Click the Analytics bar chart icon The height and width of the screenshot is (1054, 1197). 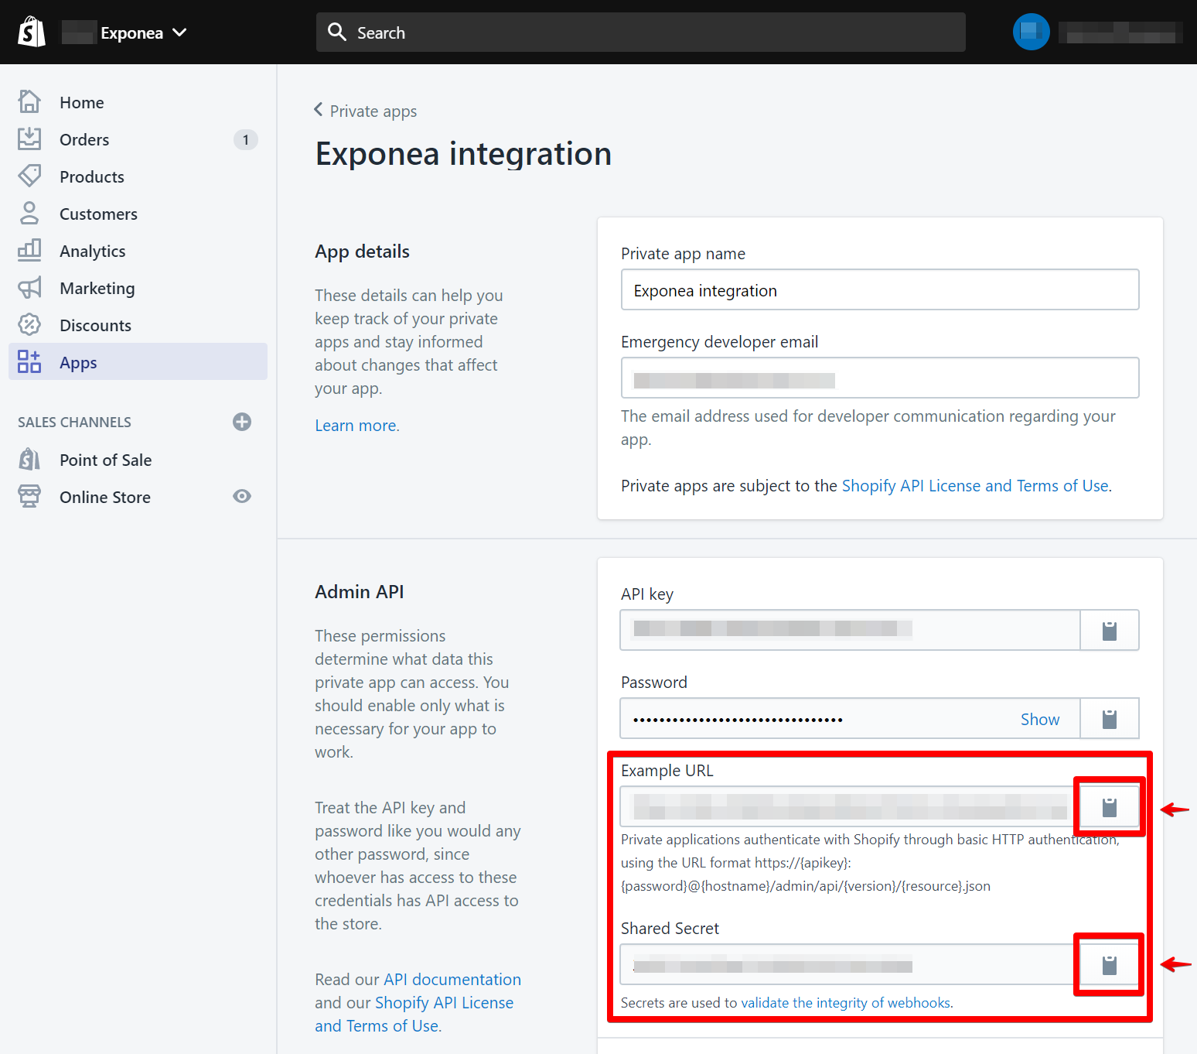pyautogui.click(x=29, y=250)
